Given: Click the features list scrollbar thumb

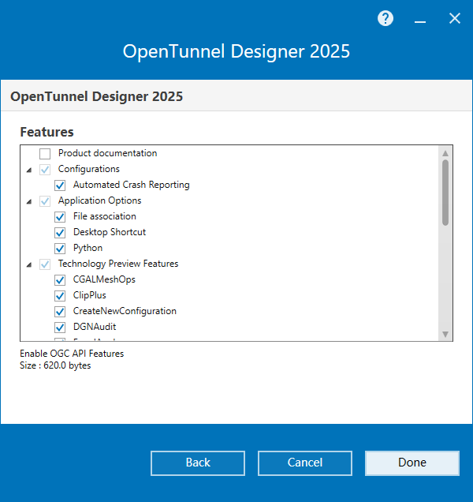Looking at the screenshot, I should 445,193.
